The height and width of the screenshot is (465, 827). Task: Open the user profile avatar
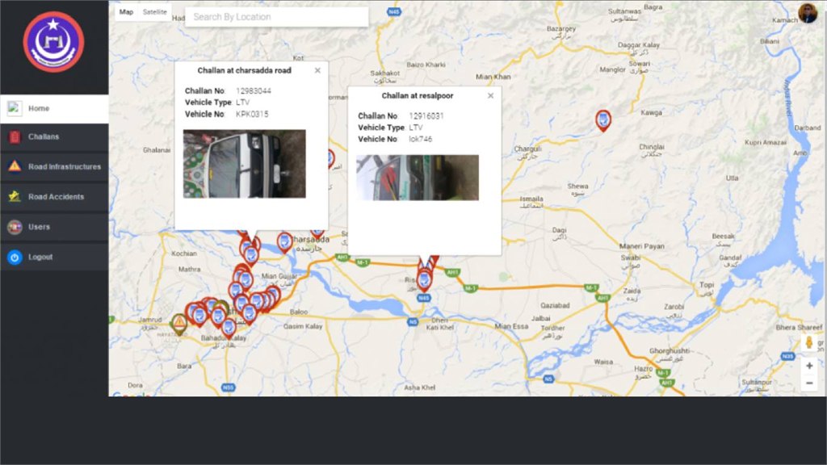click(x=808, y=13)
